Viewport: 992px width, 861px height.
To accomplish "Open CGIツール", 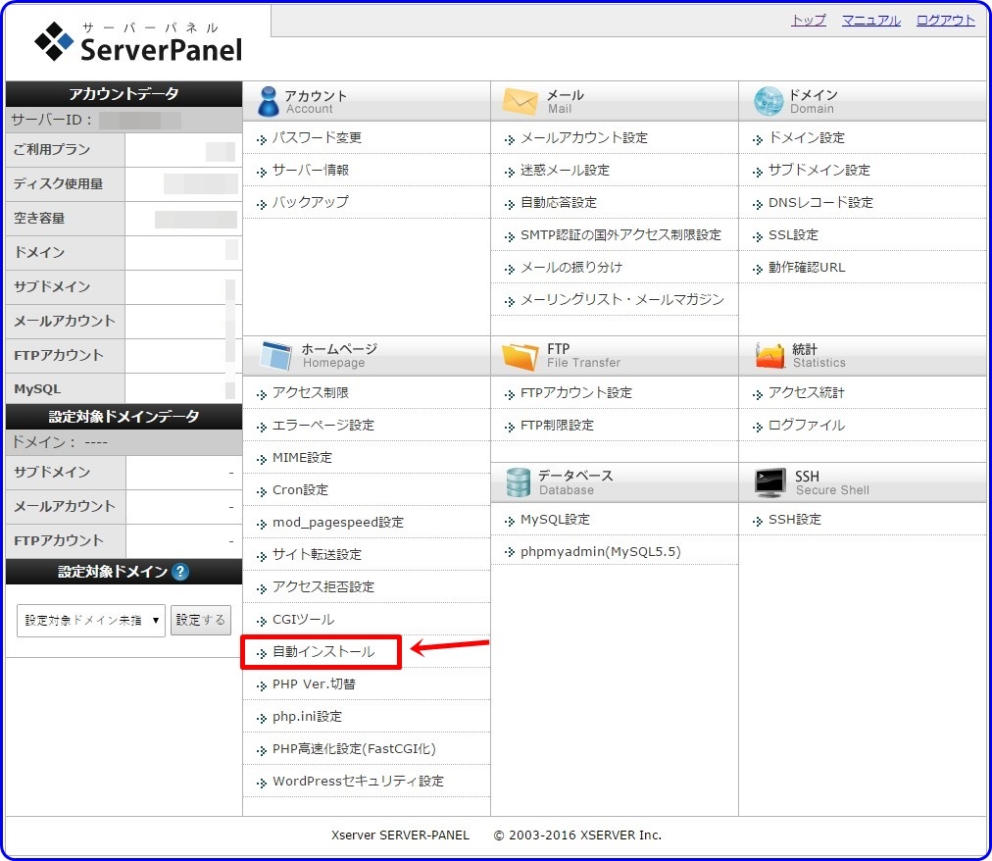I will click(303, 619).
